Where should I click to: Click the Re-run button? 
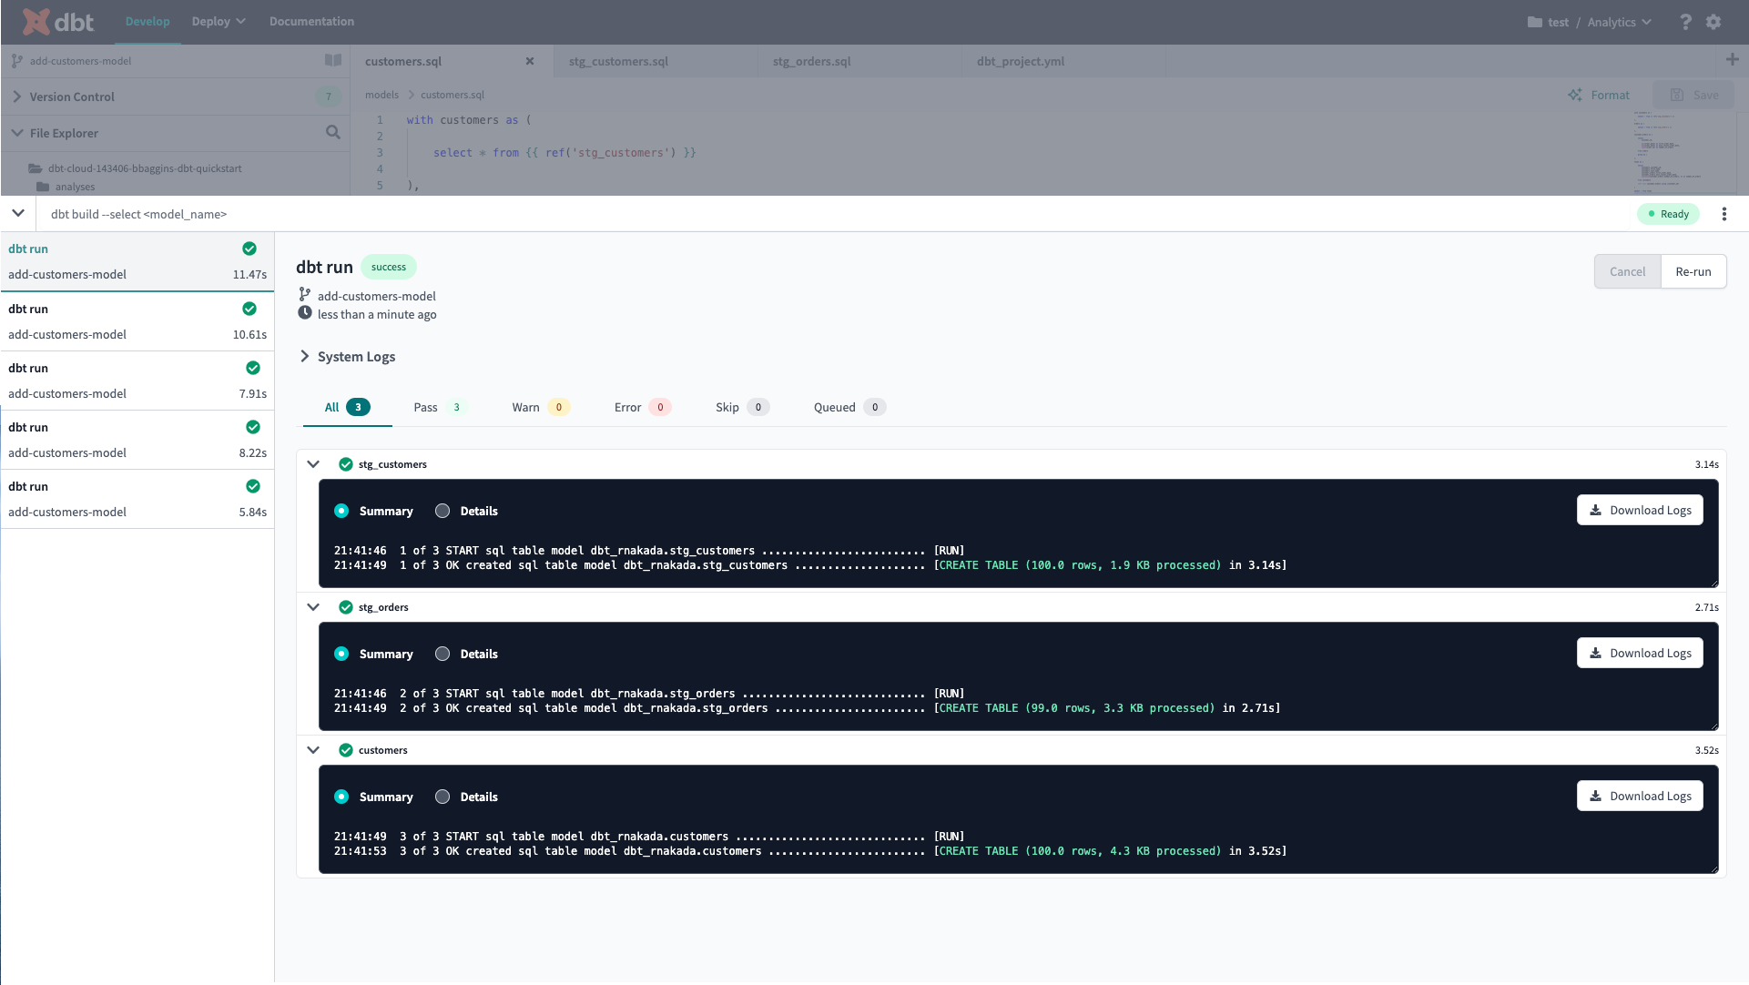[1693, 271]
